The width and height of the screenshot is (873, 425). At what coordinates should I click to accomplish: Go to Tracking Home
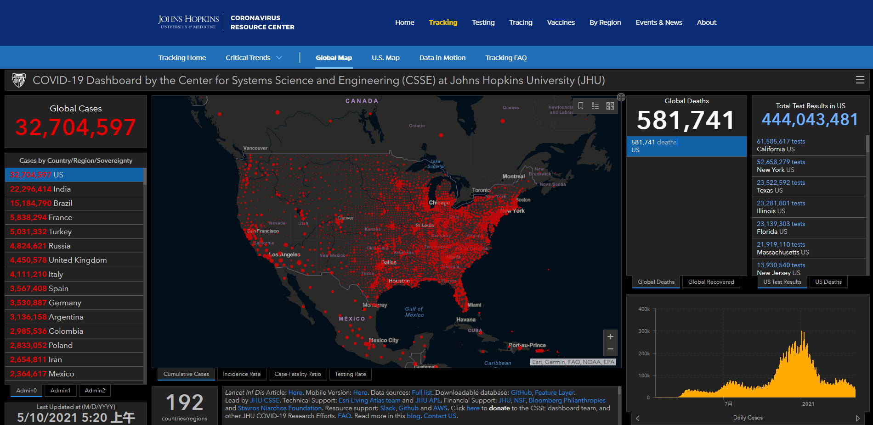coord(182,58)
